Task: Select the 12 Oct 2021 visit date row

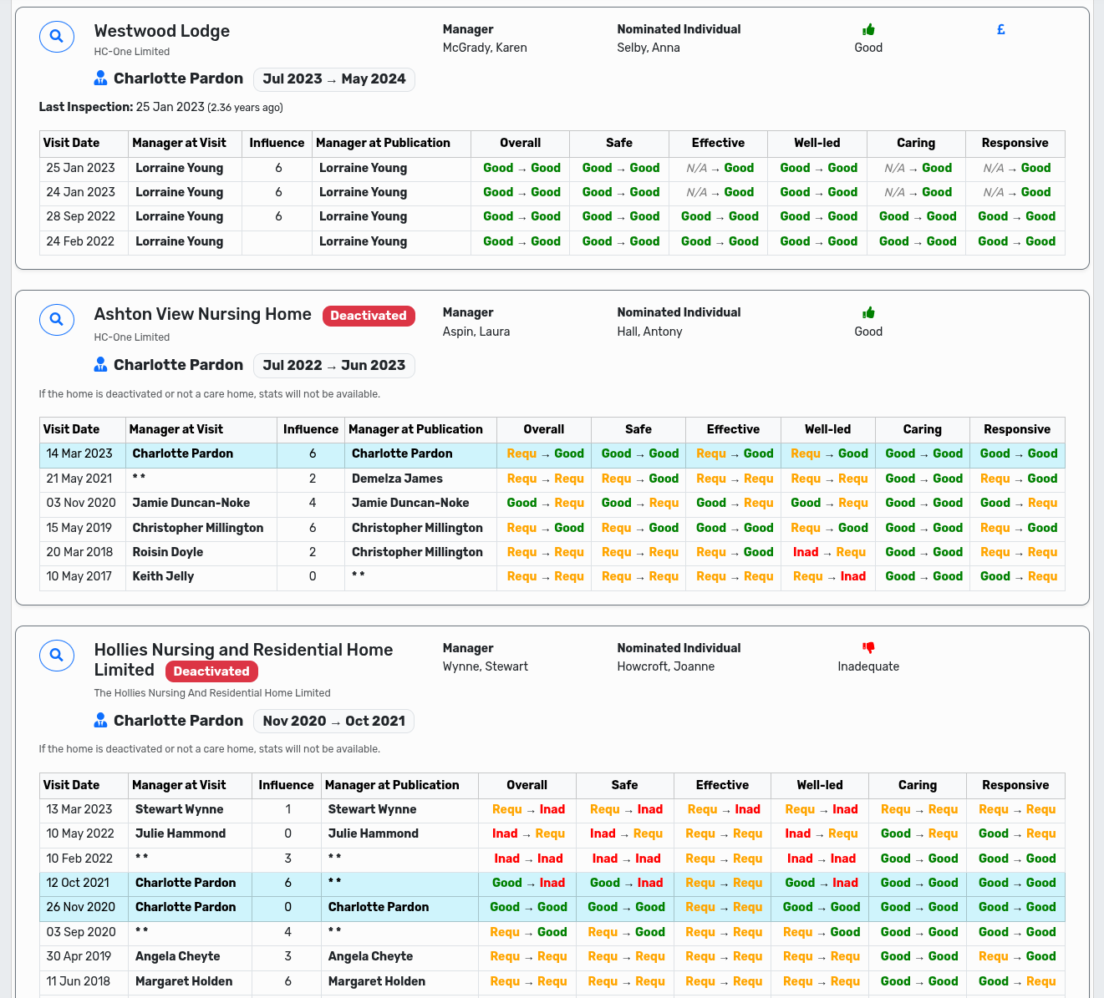Action: pos(78,884)
